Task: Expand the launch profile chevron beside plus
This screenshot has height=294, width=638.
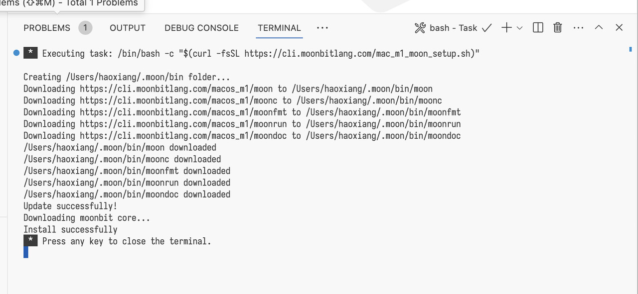Action: click(520, 28)
